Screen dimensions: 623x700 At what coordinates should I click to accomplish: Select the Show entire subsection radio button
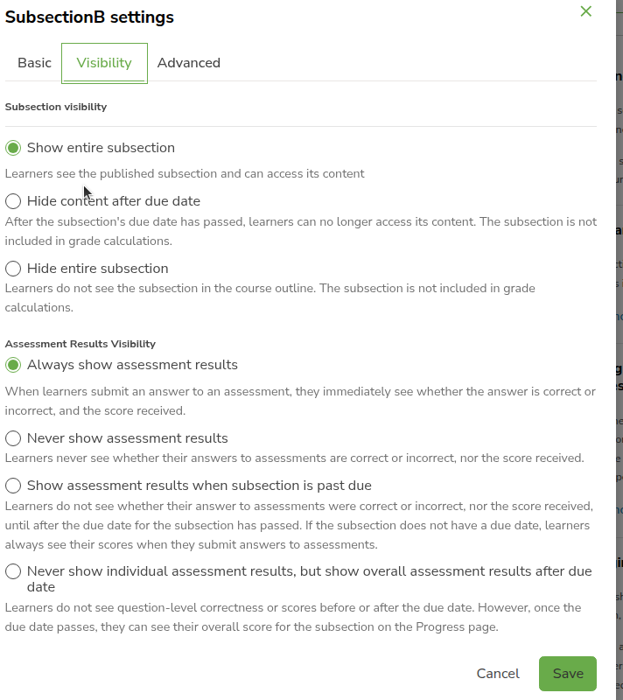click(x=13, y=148)
